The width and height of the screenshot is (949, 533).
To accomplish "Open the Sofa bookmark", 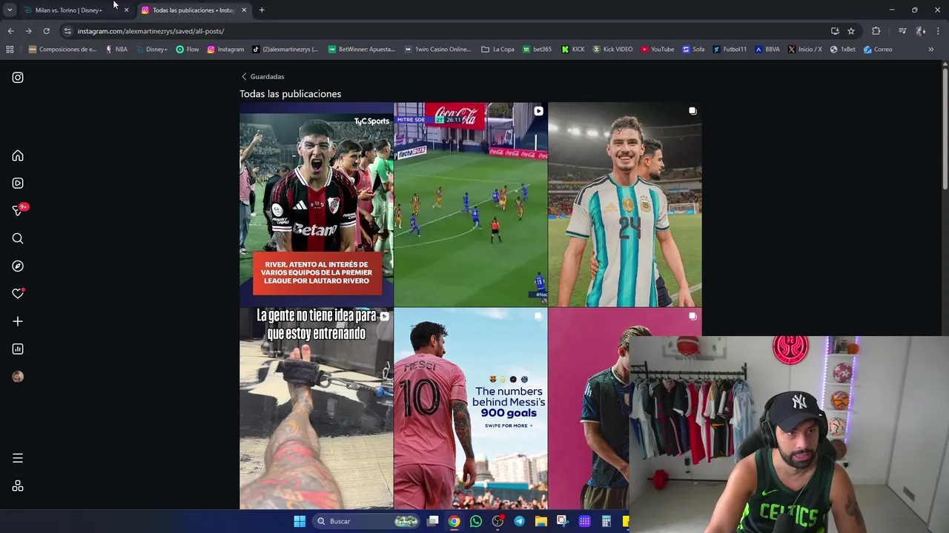I will pos(693,50).
